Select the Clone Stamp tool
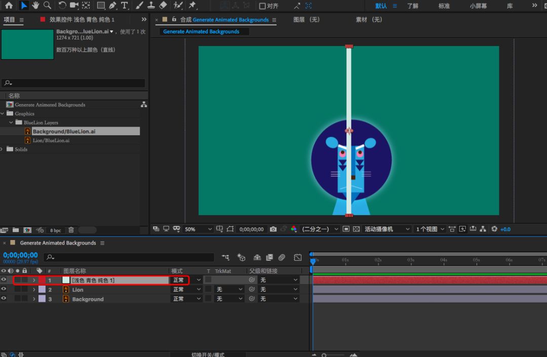 coord(151,6)
